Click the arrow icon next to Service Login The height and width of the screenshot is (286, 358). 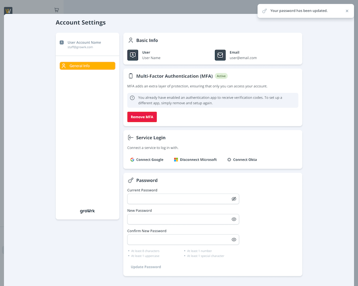pos(130,137)
